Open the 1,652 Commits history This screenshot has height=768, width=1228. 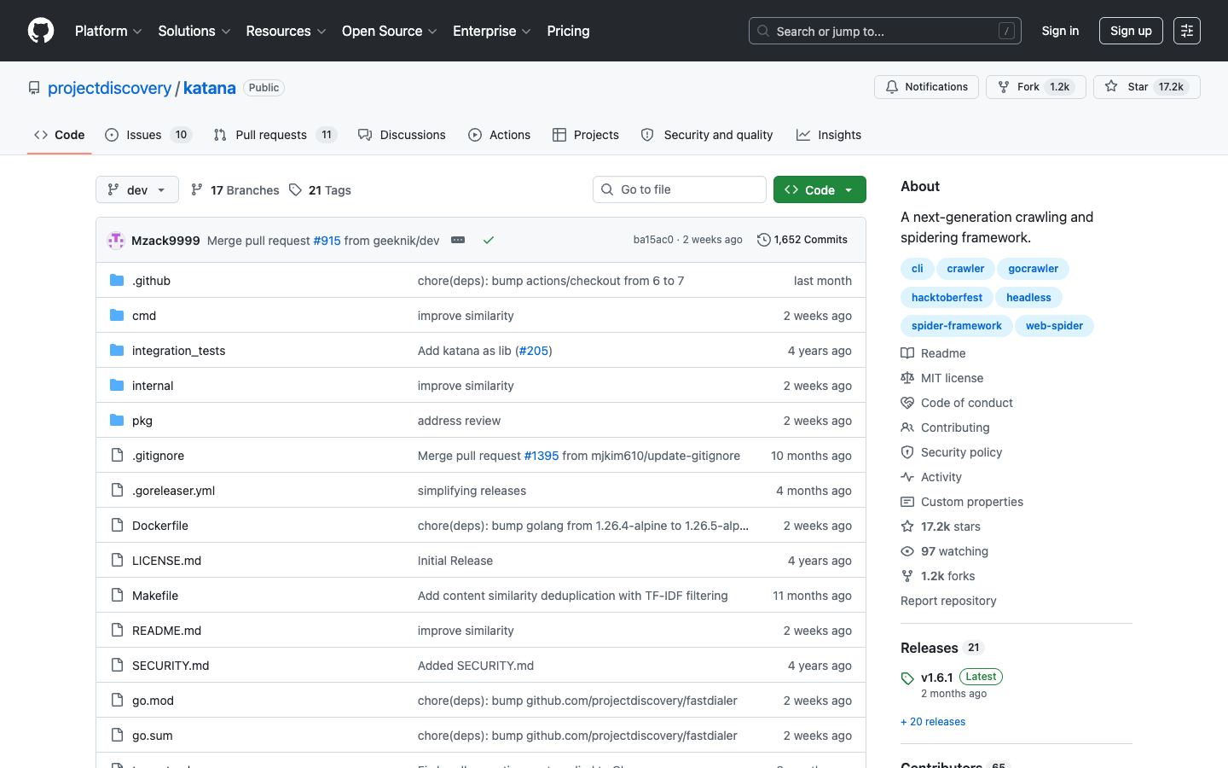(802, 240)
